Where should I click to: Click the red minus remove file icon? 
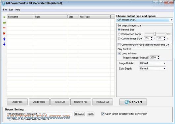click(x=4, y=28)
